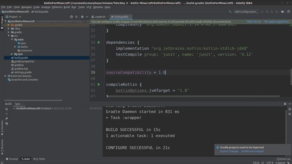Switch to the Loader.kt editor tab
Viewport: 292px width, 164px height.
click(99, 17)
